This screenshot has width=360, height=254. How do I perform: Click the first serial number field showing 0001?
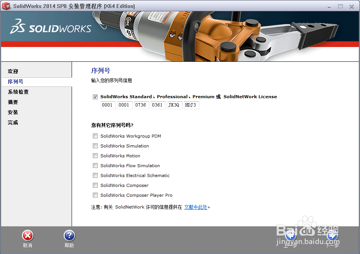pos(108,105)
